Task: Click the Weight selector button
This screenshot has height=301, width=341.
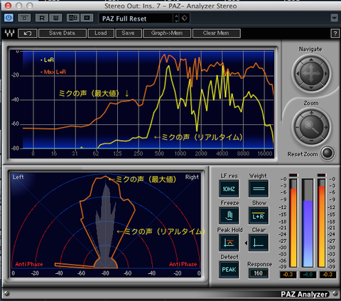Action: tap(259, 189)
